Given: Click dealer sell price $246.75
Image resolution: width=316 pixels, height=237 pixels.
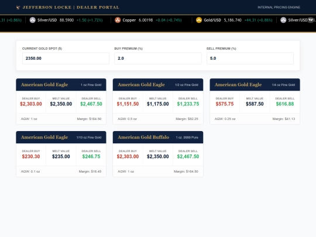Looking at the screenshot, I should pyautogui.click(x=91, y=157).
